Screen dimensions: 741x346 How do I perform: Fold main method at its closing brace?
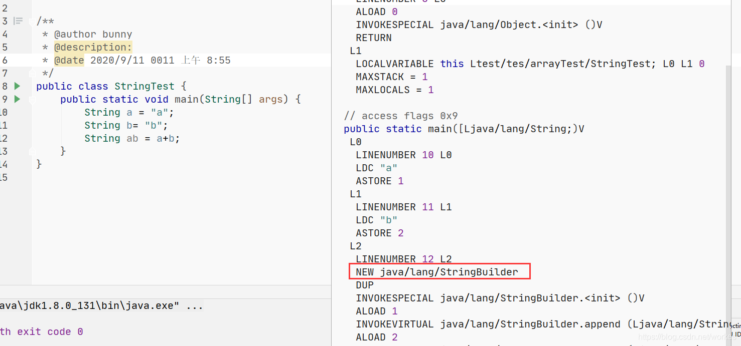(x=32, y=151)
